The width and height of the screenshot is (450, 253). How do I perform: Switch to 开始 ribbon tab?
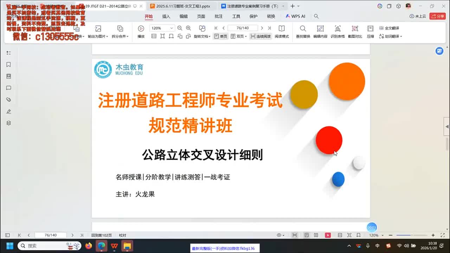pos(149,16)
